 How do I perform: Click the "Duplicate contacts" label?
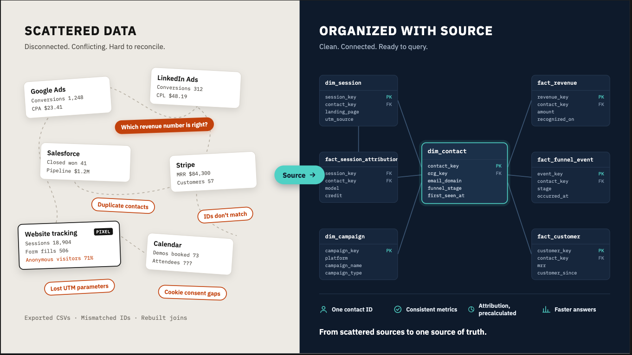(x=123, y=206)
